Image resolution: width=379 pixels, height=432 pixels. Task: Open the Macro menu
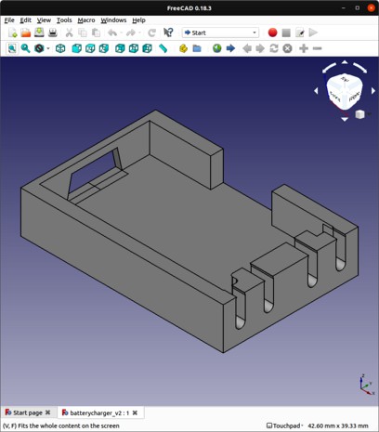86,20
